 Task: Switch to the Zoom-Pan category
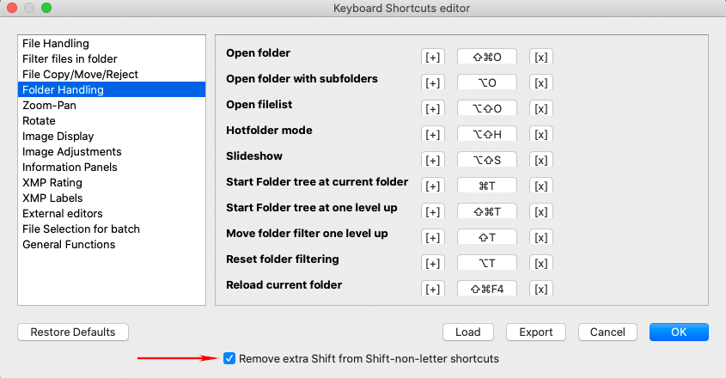point(50,105)
